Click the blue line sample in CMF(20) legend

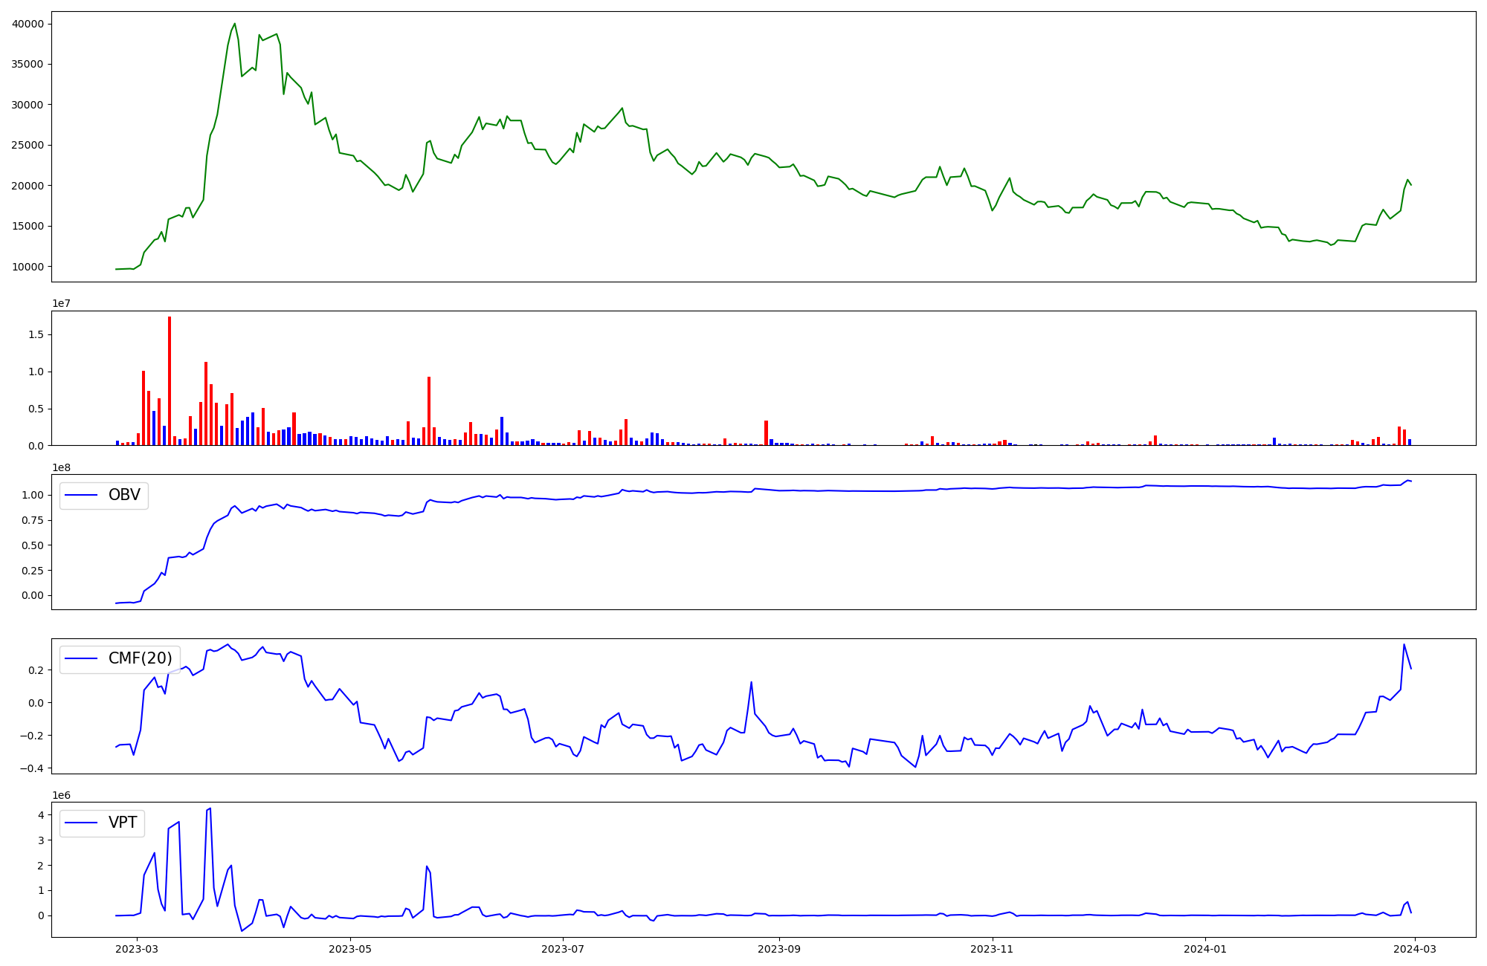[x=82, y=659]
